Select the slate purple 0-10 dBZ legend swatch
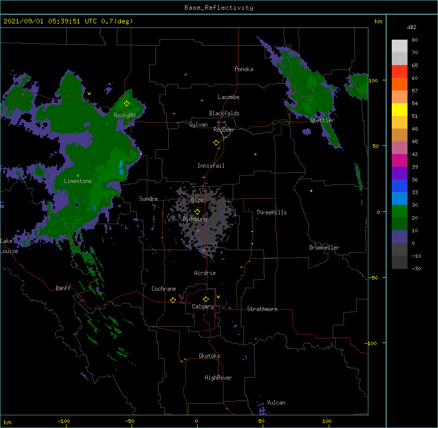The width and height of the screenshot is (438, 428). click(x=399, y=237)
